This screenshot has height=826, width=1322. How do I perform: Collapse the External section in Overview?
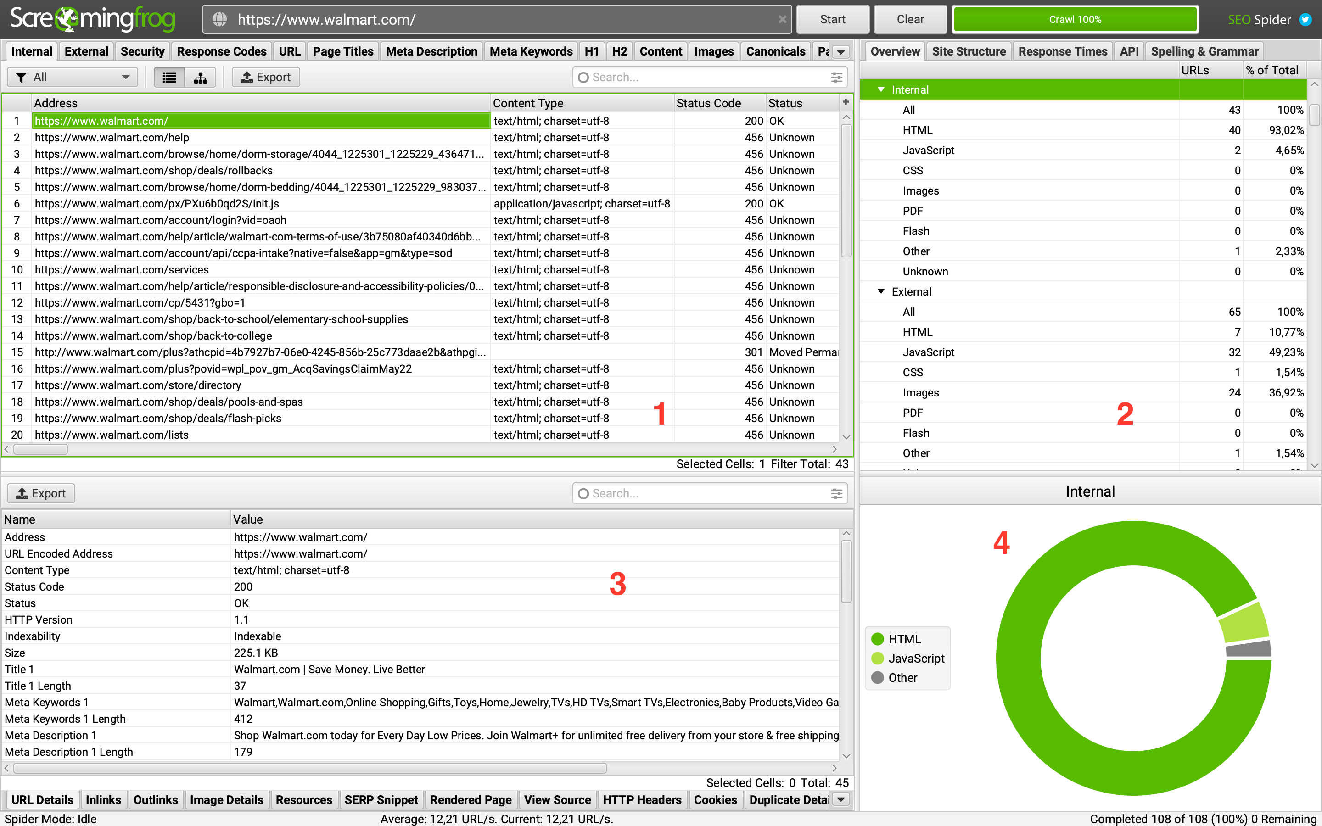[x=880, y=291]
